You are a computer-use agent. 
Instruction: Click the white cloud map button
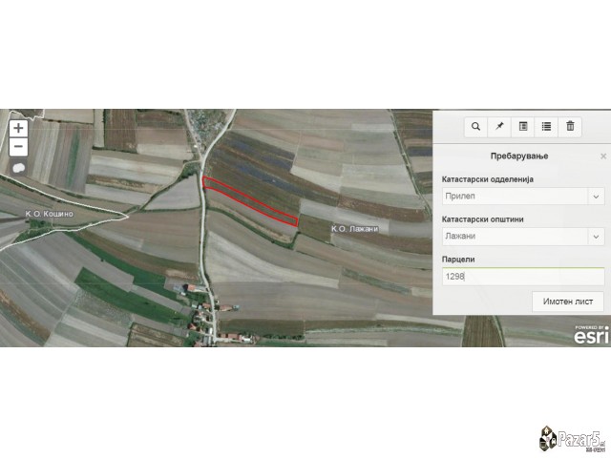pyautogui.click(x=19, y=169)
